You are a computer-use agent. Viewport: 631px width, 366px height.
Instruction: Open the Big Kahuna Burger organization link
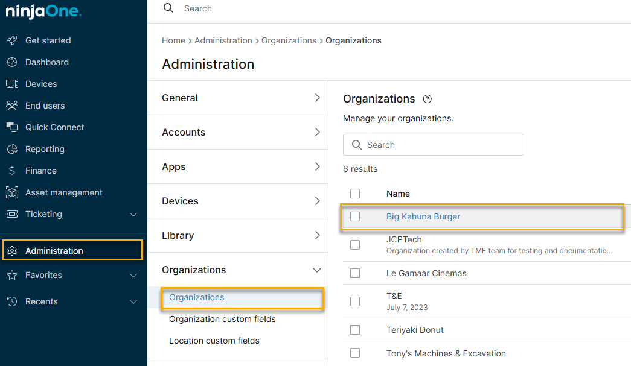(x=423, y=216)
